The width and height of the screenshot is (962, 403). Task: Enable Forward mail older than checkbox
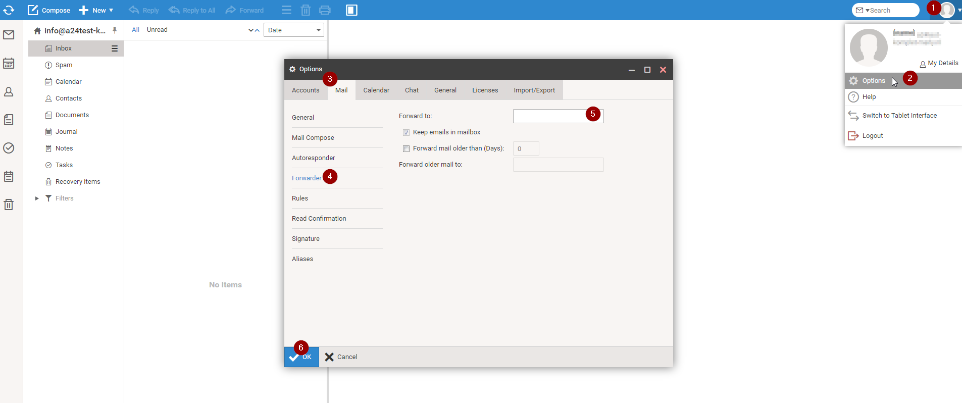click(x=406, y=148)
